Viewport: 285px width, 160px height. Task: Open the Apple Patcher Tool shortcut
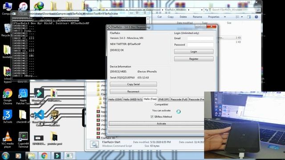23,96
